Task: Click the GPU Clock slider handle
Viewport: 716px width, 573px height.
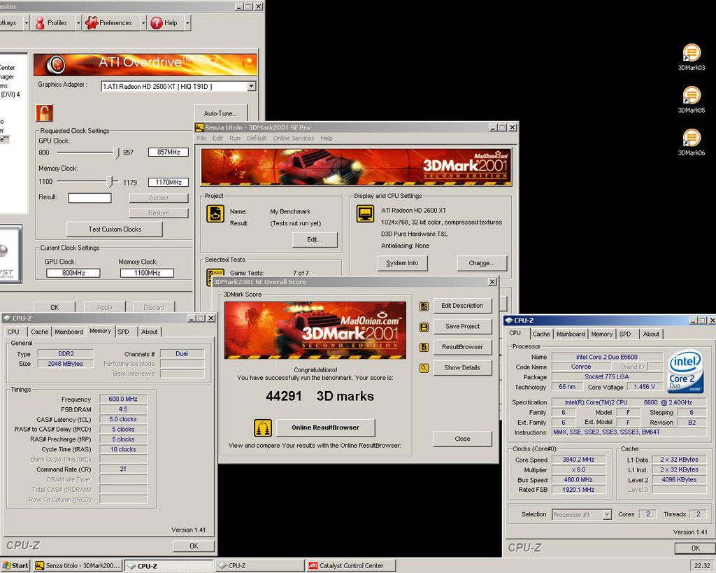Action: coord(116,153)
